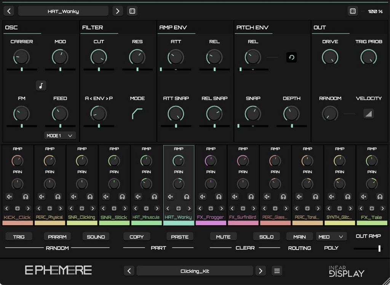Click the CUT modulation slider under its knob
Screen dimensions: 390x285
99,69
